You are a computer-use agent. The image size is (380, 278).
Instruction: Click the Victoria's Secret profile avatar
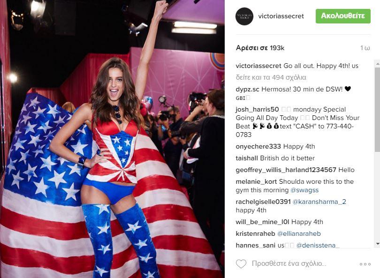pyautogui.click(x=244, y=16)
